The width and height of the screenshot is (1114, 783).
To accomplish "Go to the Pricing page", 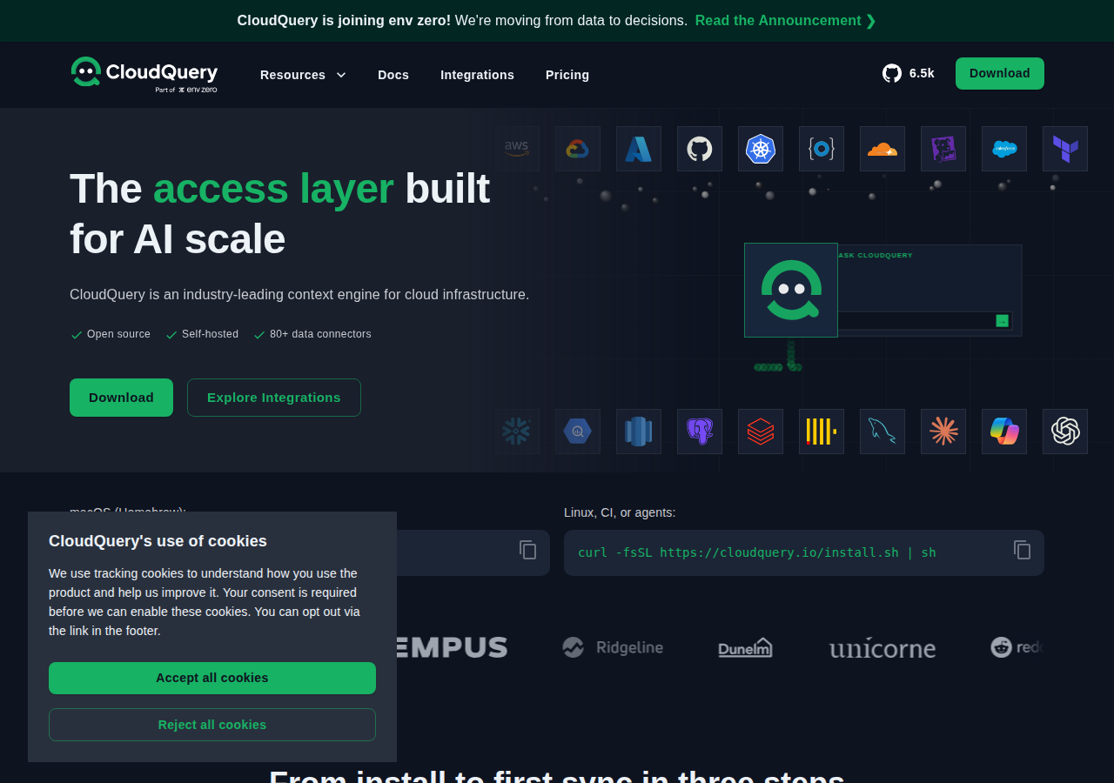I will pos(567,75).
